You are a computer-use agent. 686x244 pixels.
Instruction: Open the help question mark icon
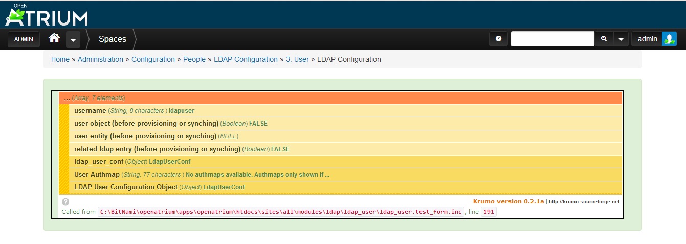[x=498, y=39]
